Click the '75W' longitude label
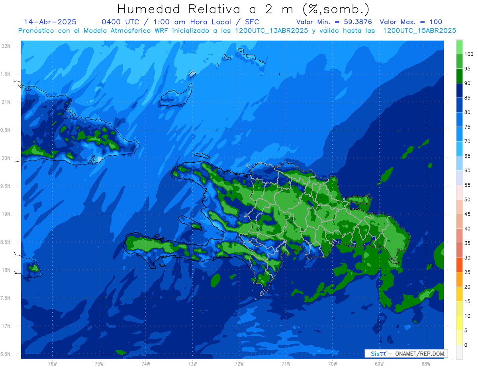This screenshot has width=478, height=369. (99, 364)
